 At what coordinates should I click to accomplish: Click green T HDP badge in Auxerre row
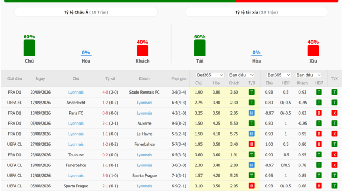click(319, 124)
